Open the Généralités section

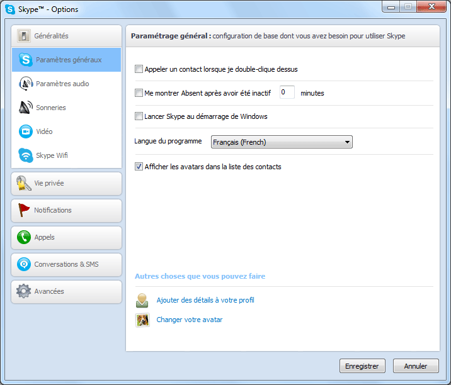point(66,36)
